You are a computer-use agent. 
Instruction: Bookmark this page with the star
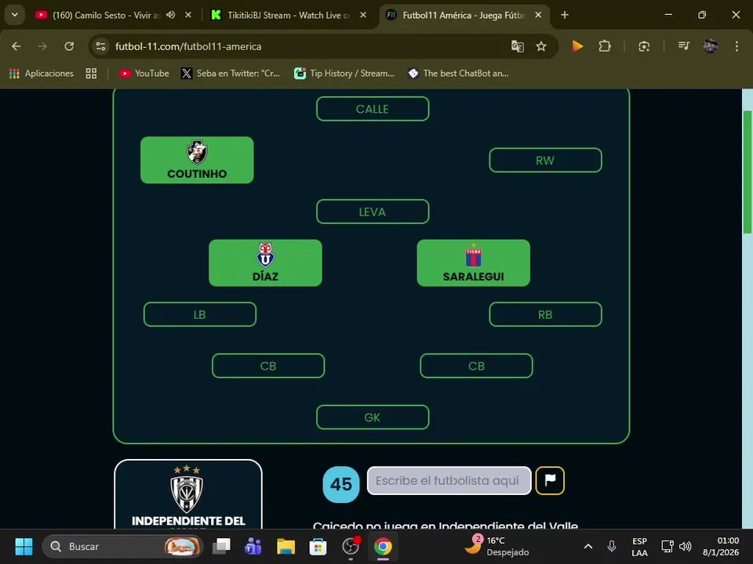pos(541,46)
